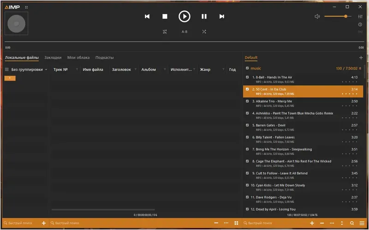This screenshot has width=369, height=230.
Task: Uncheck Alkaline Trio - Mercy Me
Action: click(247, 101)
